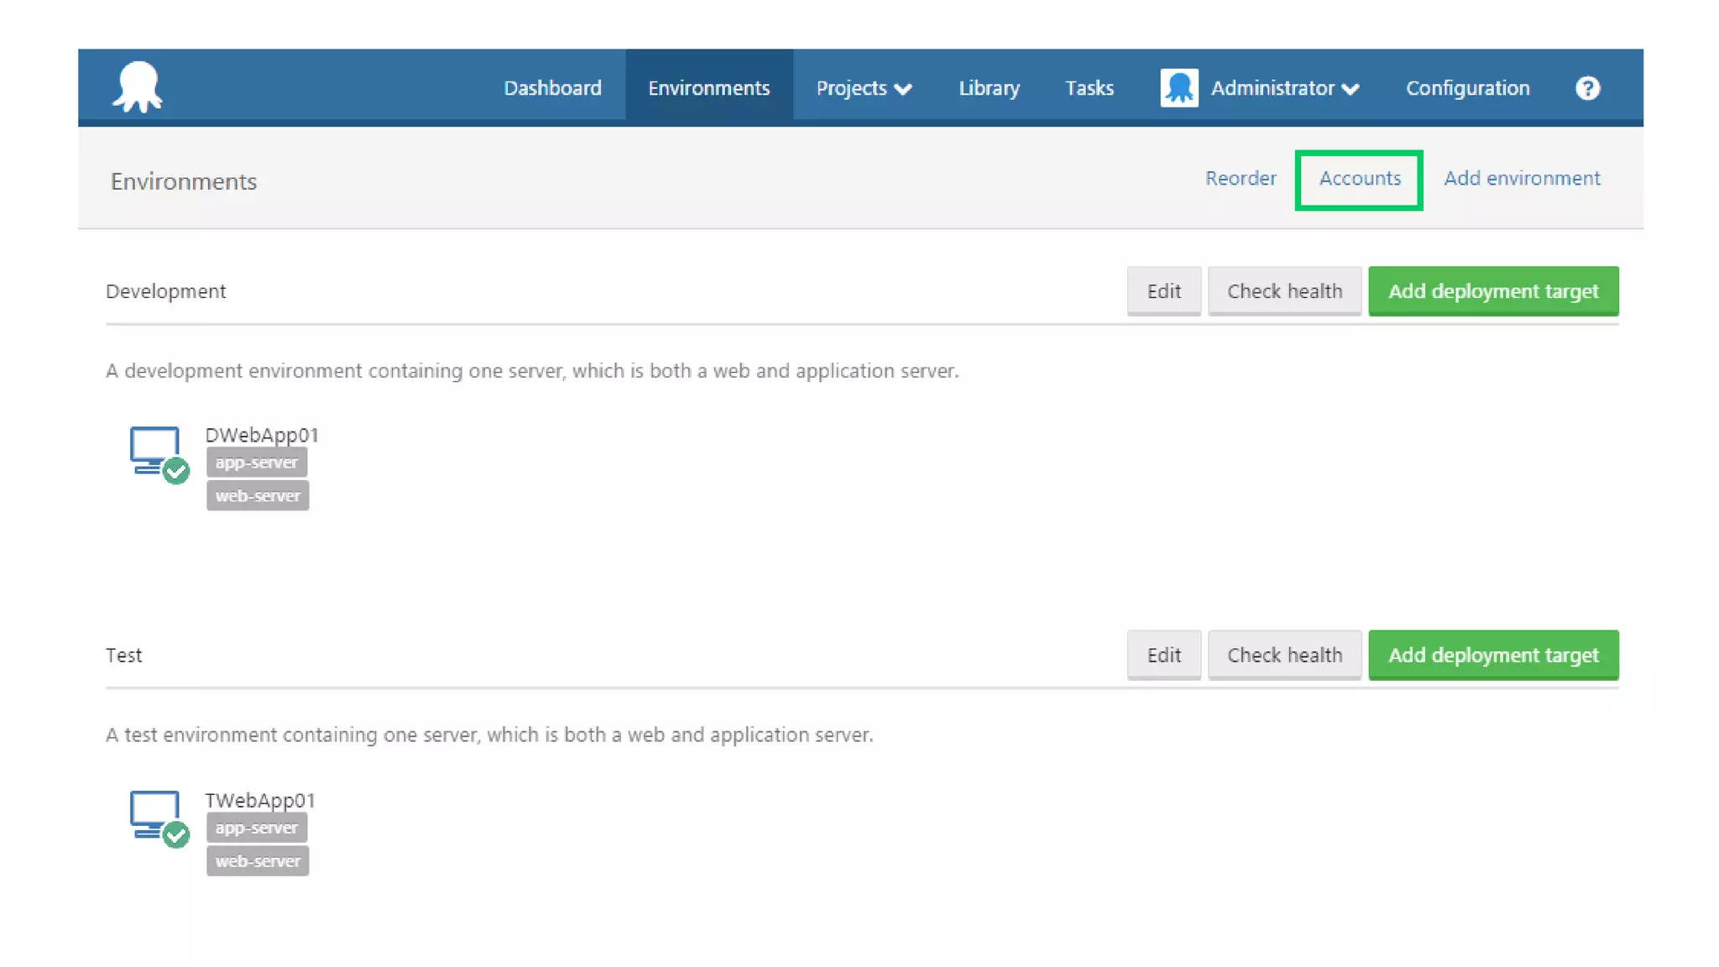Check health of the Test environment
Image resolution: width=1719 pixels, height=967 pixels.
coord(1284,655)
